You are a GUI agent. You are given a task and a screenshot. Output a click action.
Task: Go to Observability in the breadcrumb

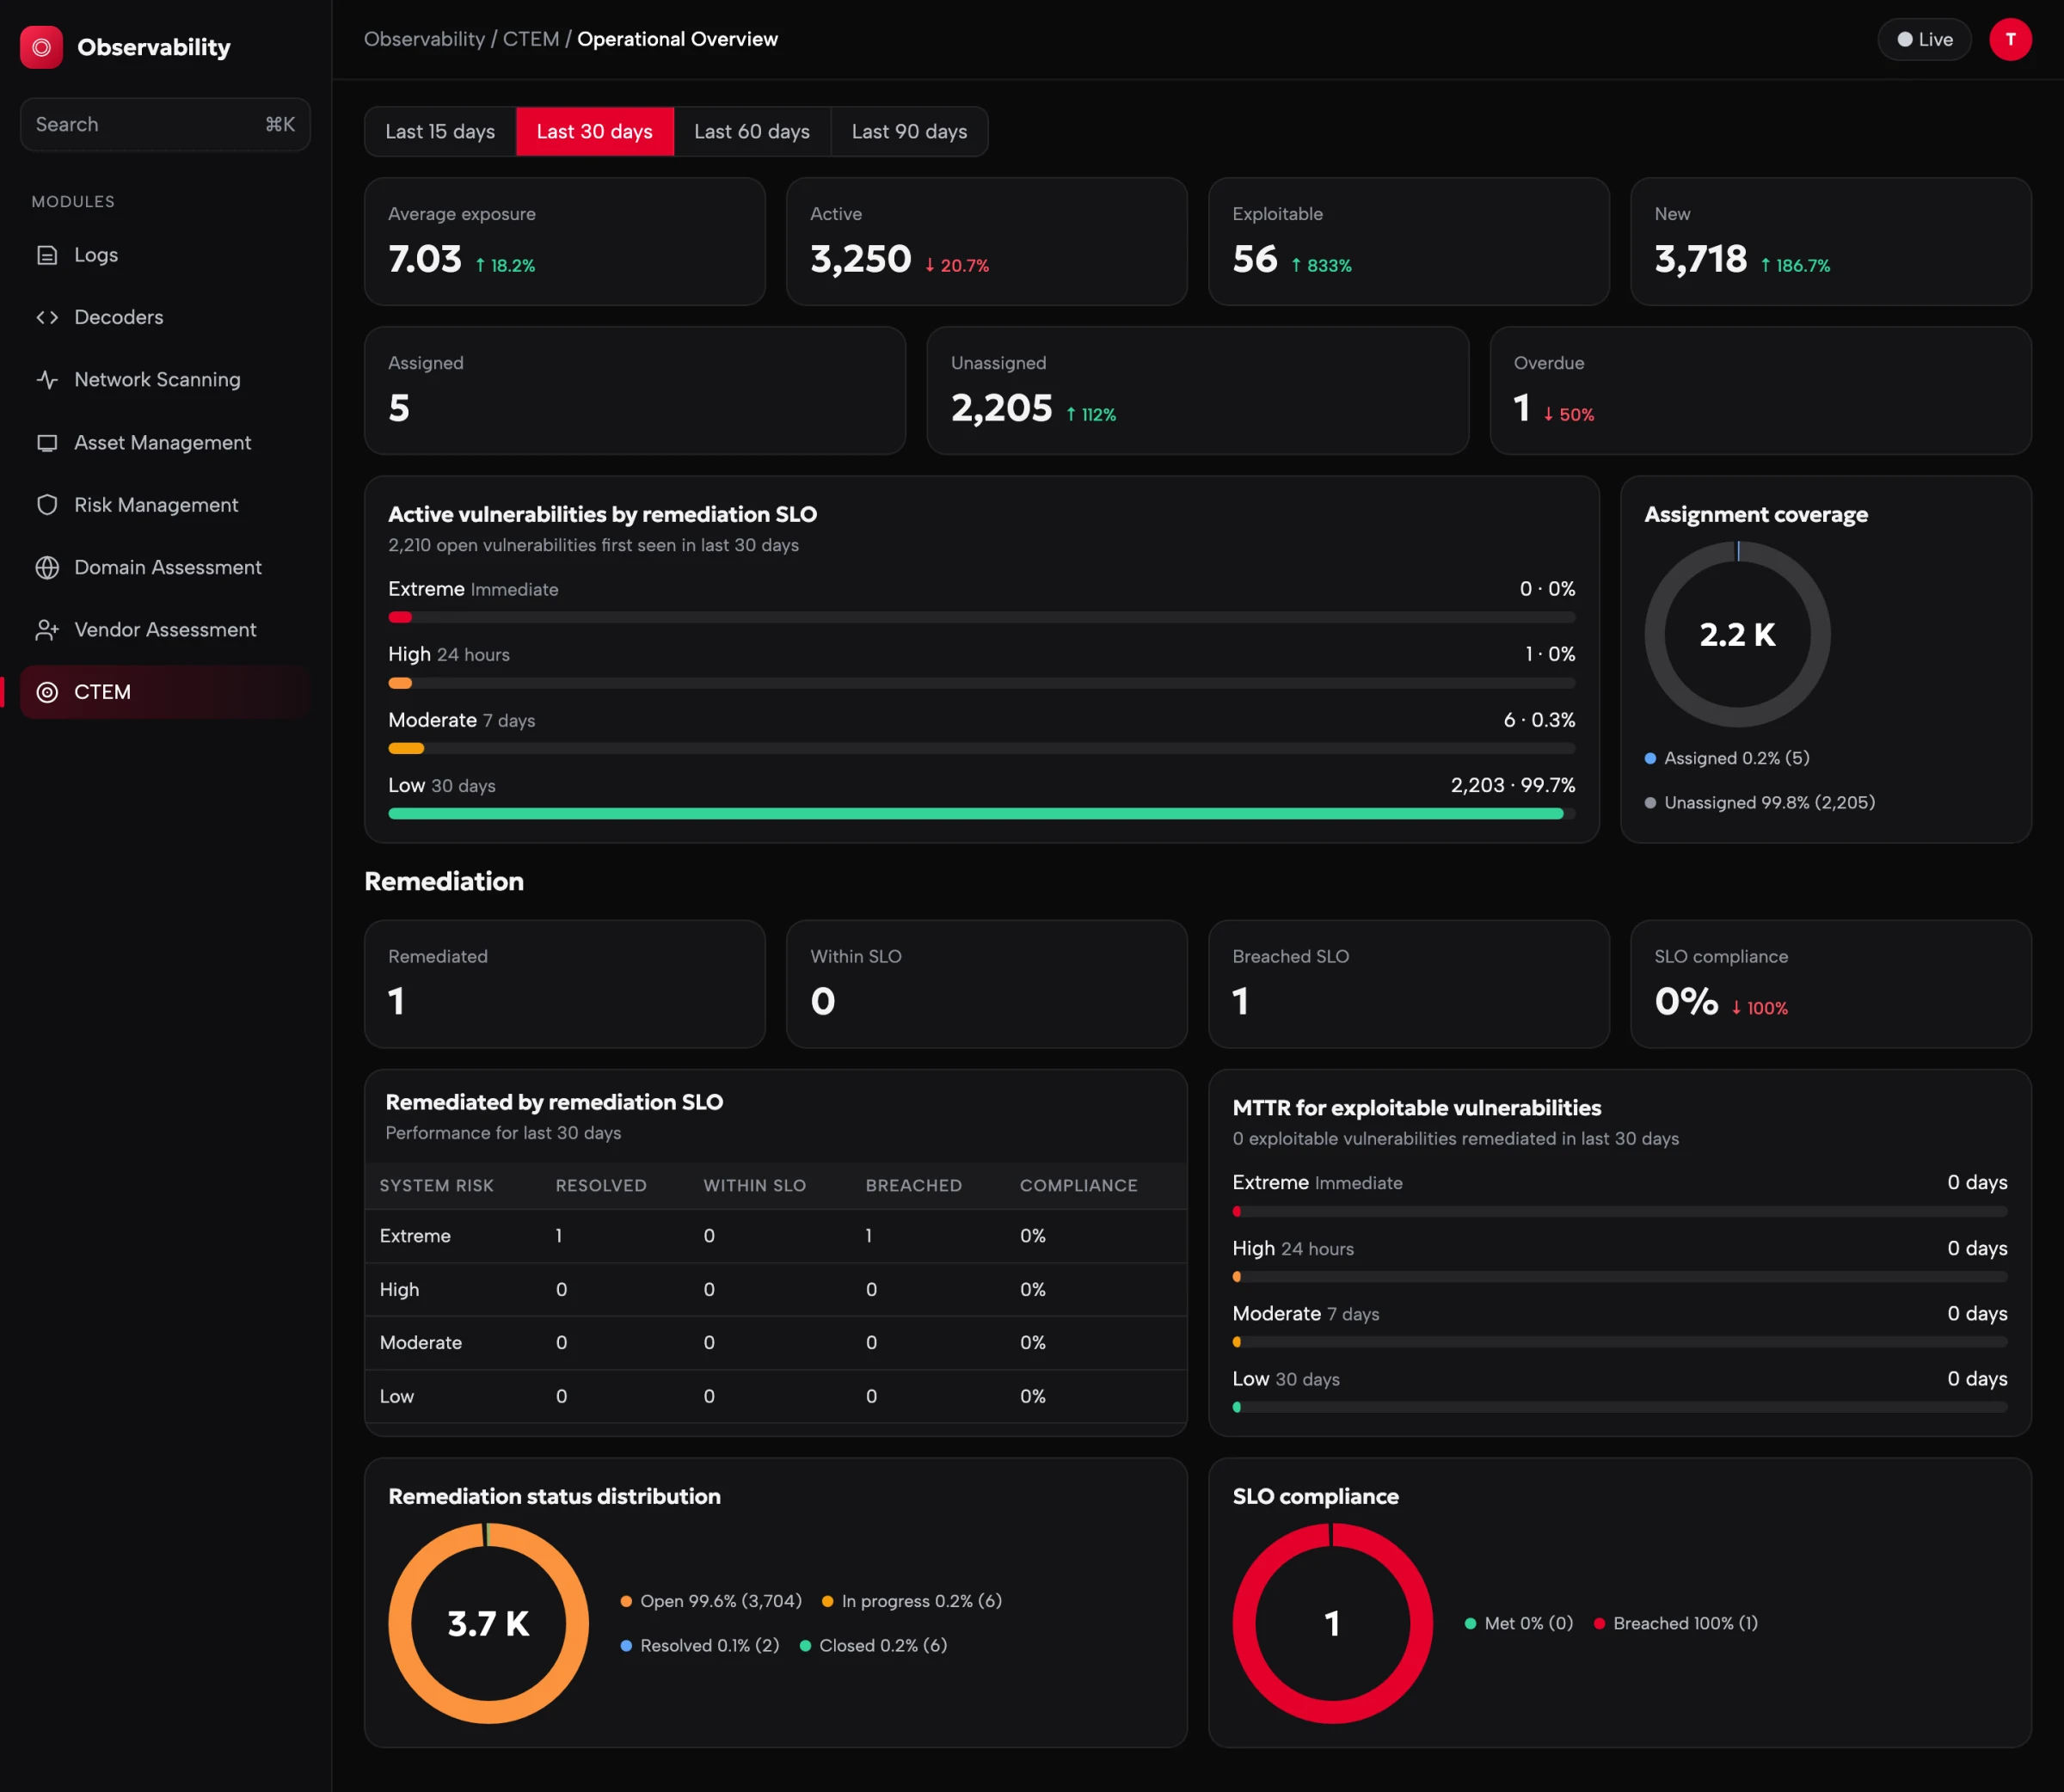tap(424, 39)
